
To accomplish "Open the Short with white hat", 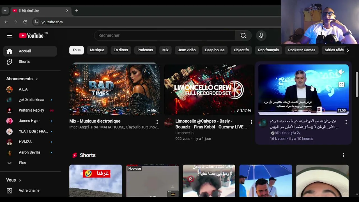I will [x=323, y=181].
